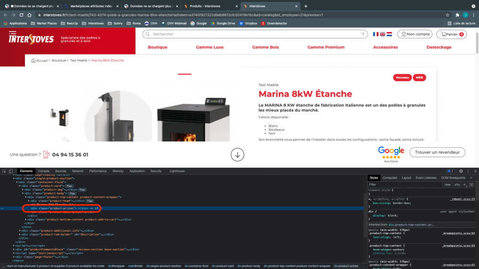
Task: Open the Panier cart button
Action: click(452, 34)
